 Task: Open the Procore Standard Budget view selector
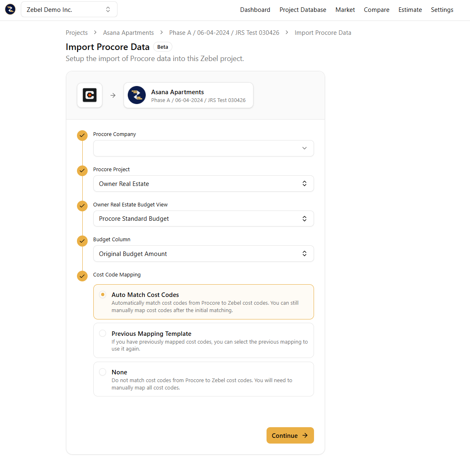203,219
